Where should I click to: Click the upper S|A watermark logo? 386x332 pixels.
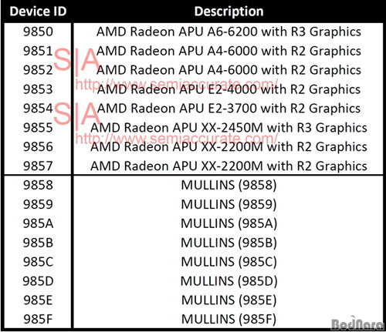[76, 62]
